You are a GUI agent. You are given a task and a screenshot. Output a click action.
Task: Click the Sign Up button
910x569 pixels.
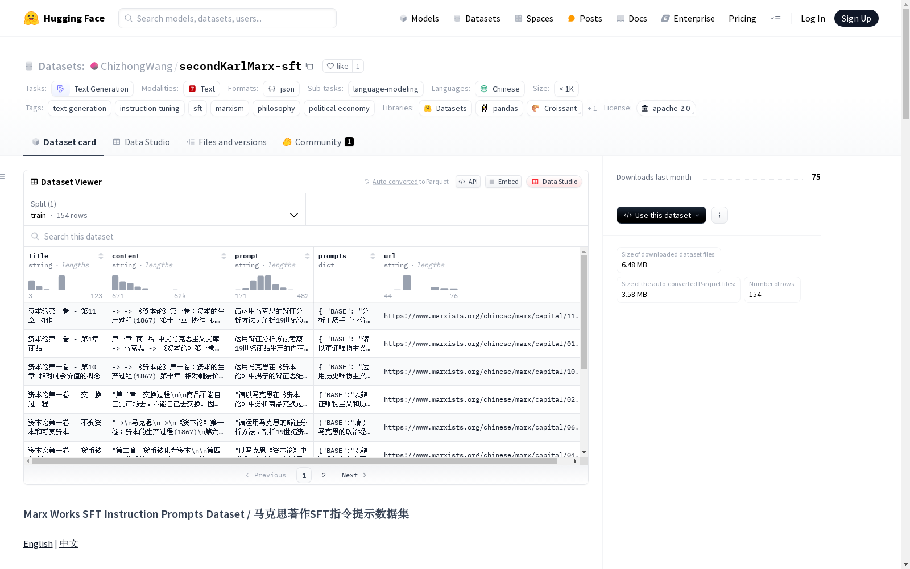(x=856, y=18)
